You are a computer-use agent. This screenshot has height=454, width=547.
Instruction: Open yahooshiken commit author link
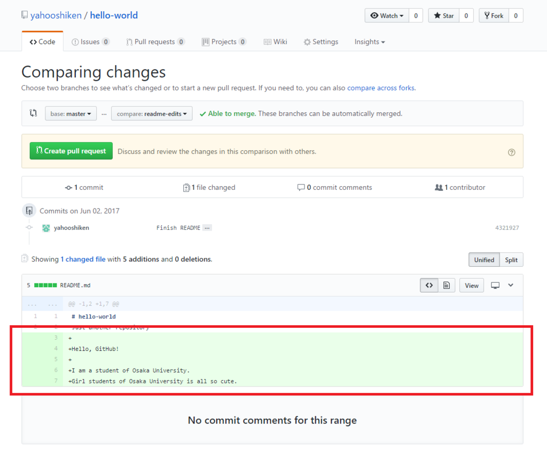click(72, 228)
